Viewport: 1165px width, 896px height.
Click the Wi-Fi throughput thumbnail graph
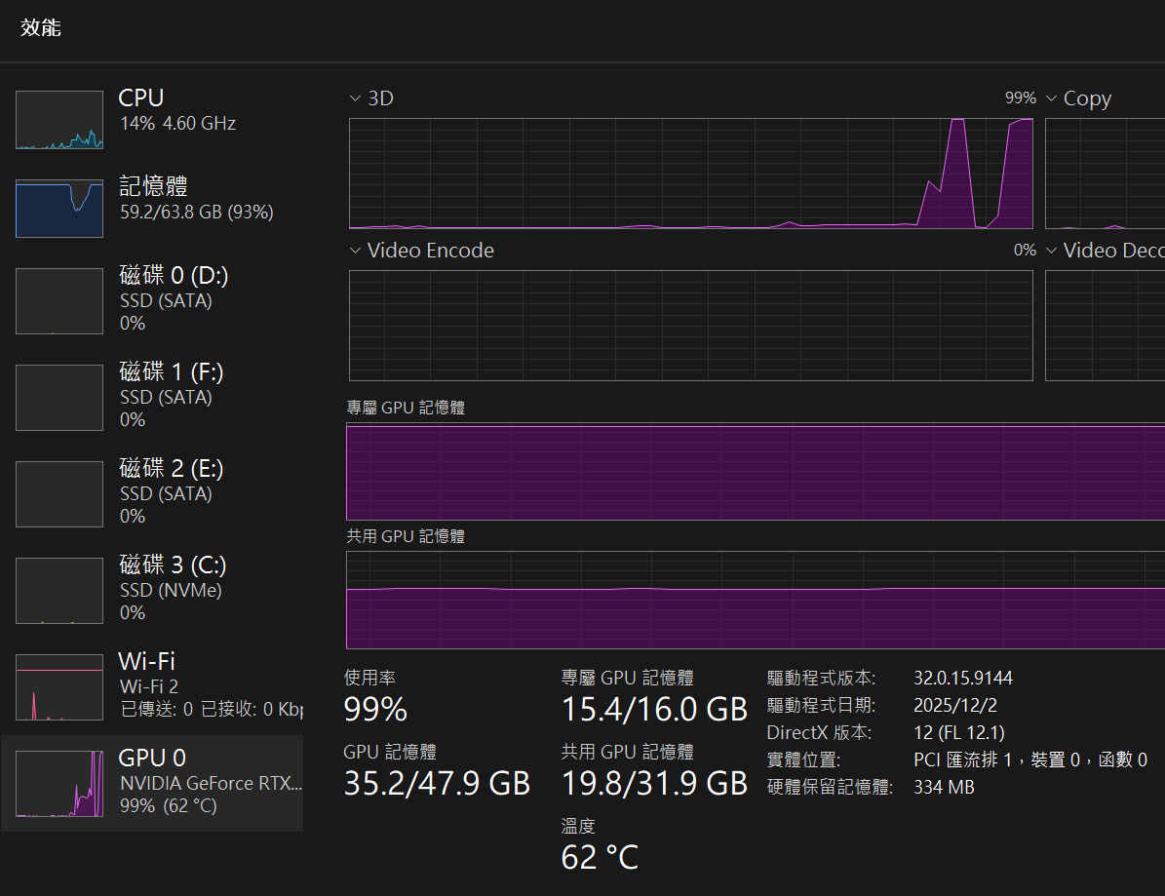(x=59, y=687)
